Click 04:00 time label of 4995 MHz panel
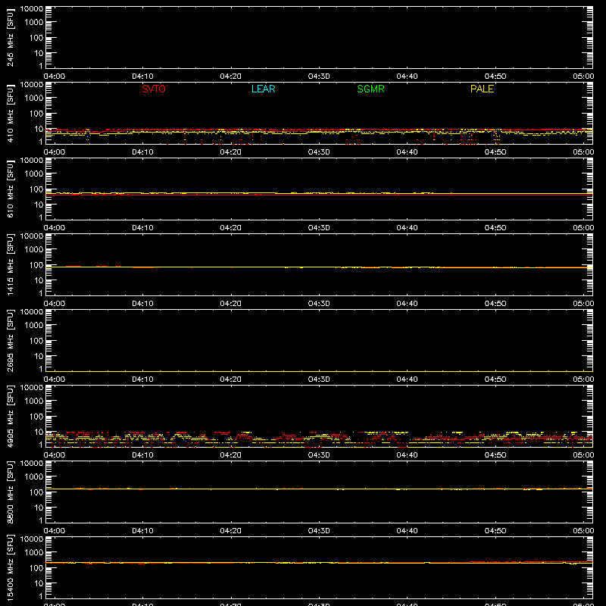The height and width of the screenshot is (606, 606). [x=55, y=455]
